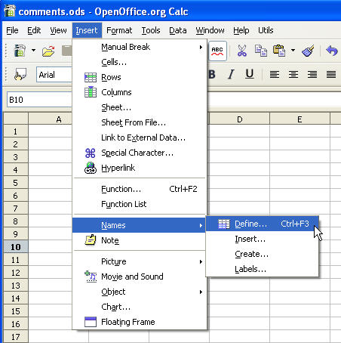Click the Hyperlink globe icon
341x343 pixels.
[x=91, y=168]
